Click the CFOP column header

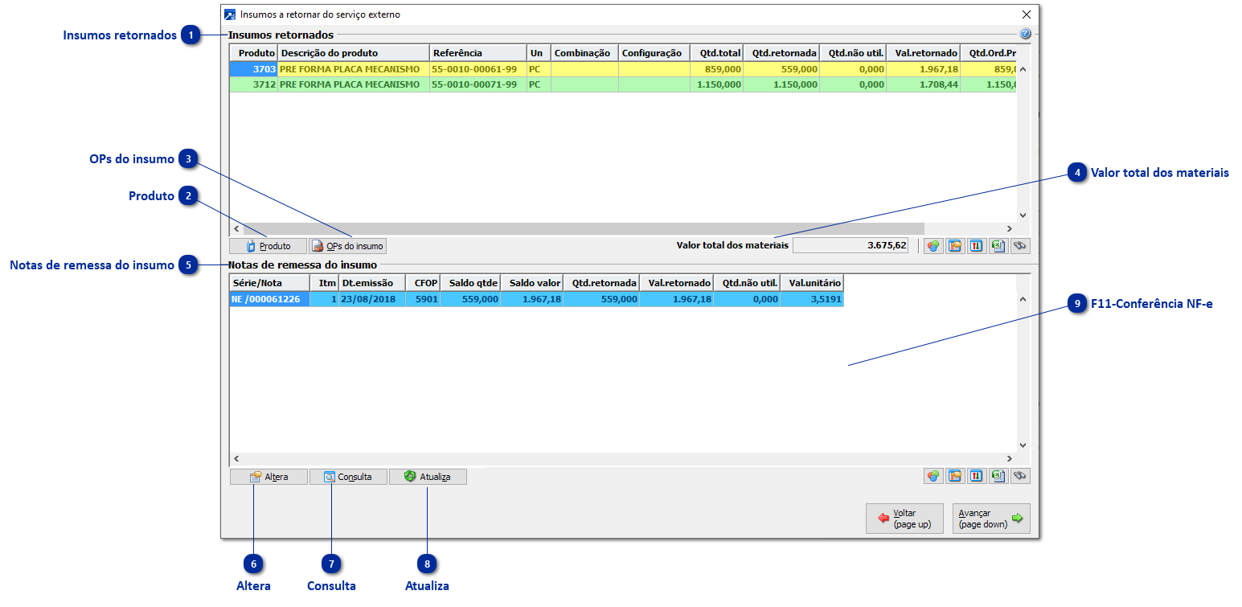click(x=423, y=283)
